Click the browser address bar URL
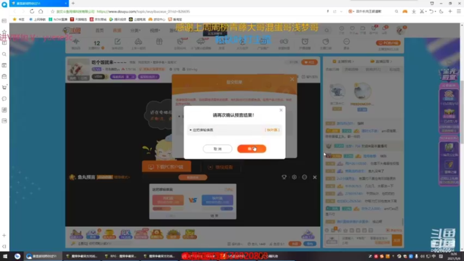 coord(143,12)
